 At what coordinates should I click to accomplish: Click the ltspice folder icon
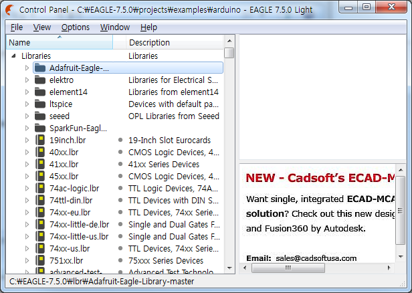pos(40,104)
